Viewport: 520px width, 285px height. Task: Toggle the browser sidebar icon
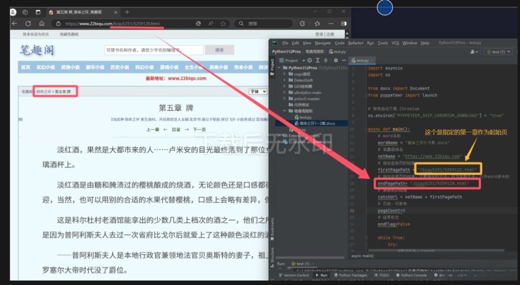click(344, 23)
